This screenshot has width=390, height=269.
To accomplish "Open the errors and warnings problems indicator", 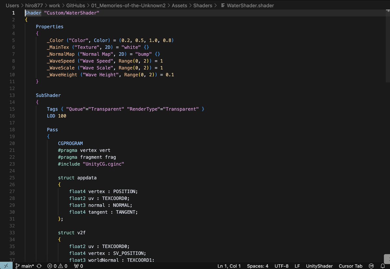I will (x=57, y=266).
